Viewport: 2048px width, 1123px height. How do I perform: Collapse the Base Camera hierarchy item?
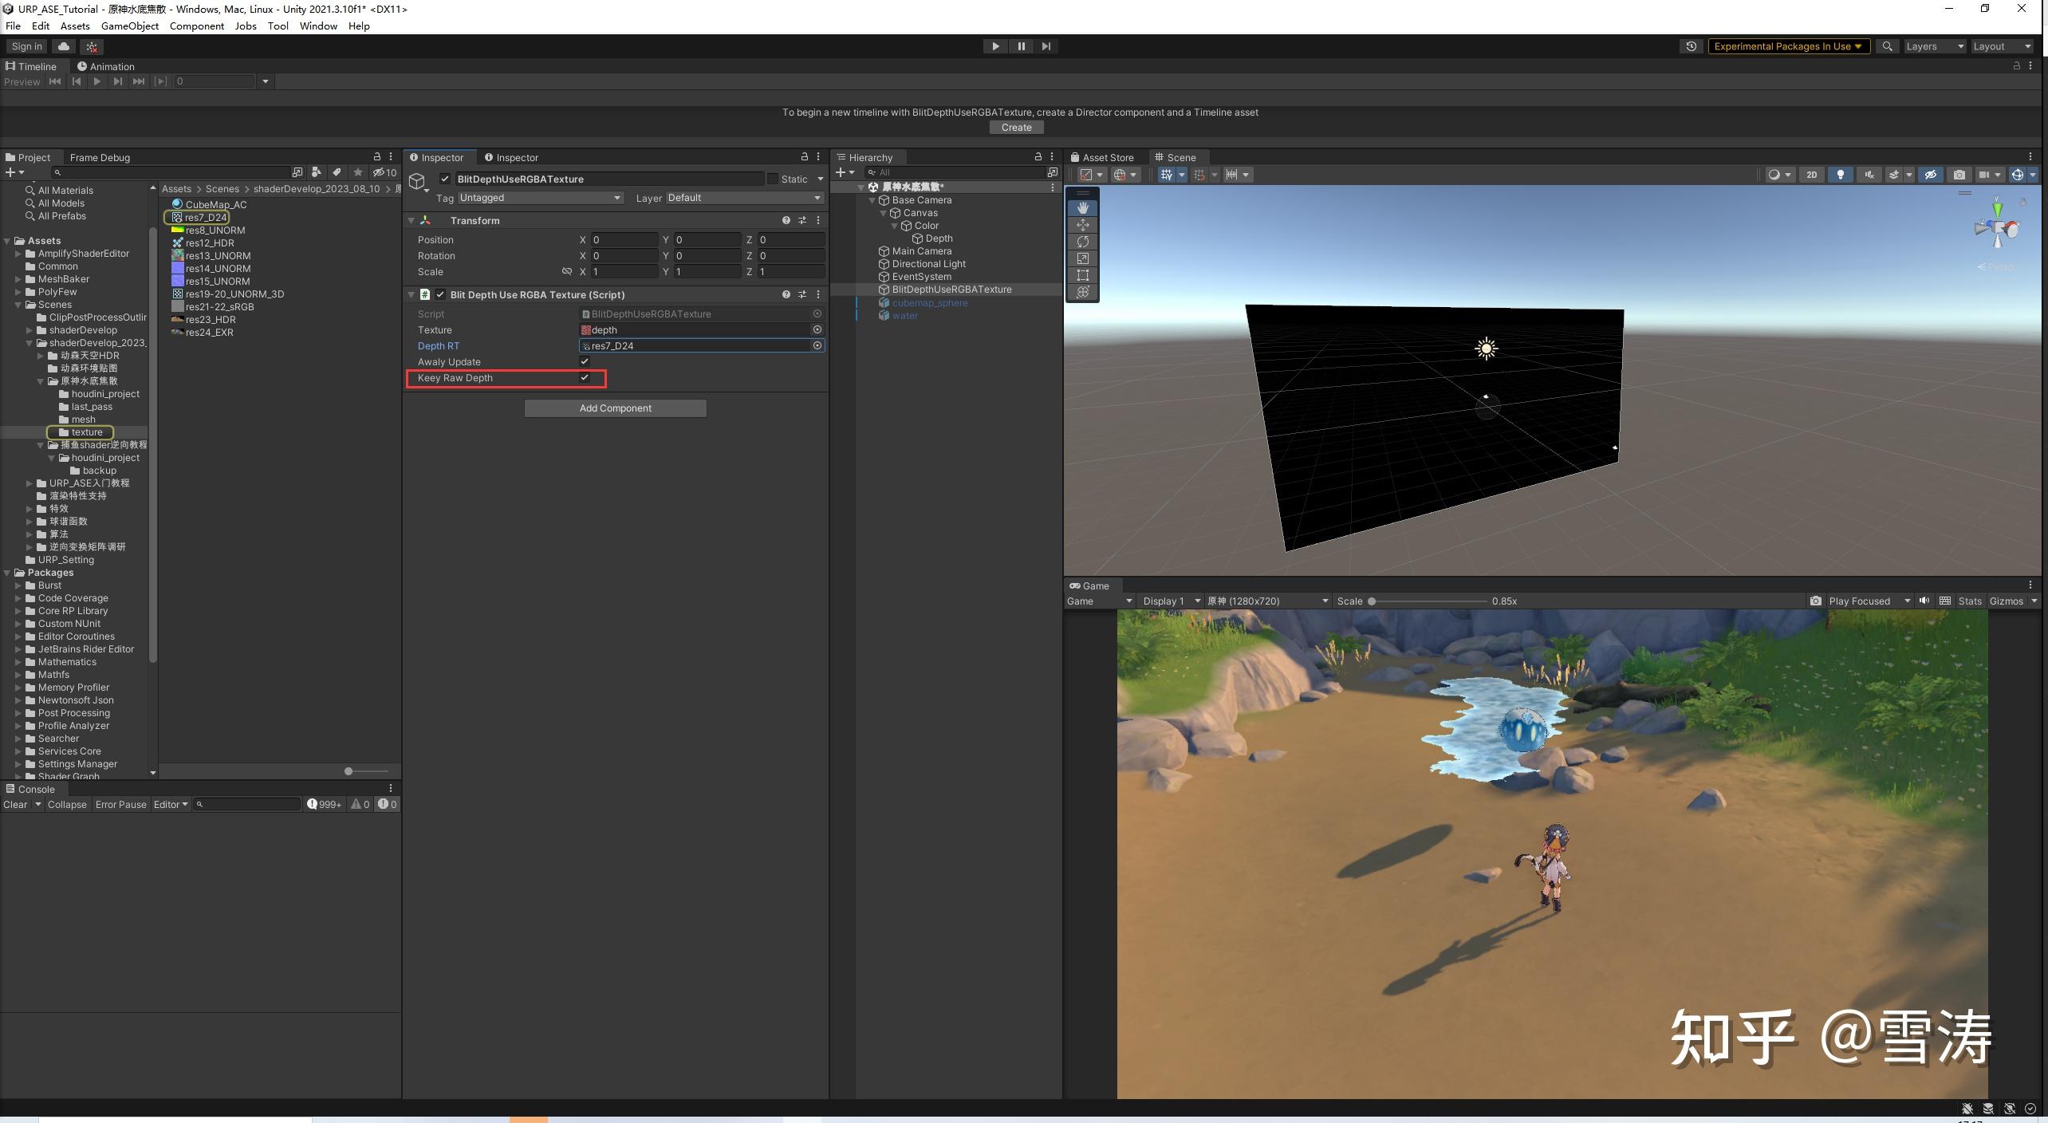(x=872, y=200)
